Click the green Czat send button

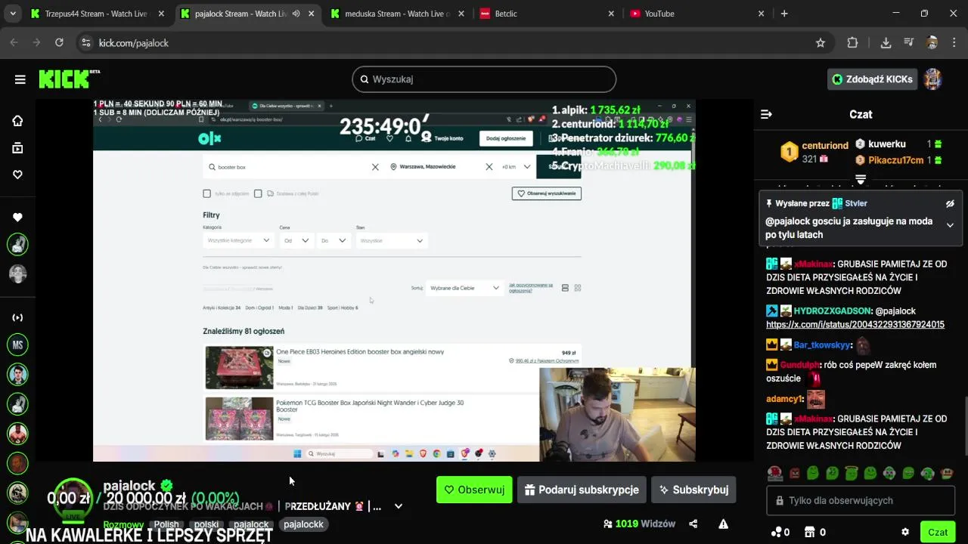tap(938, 532)
